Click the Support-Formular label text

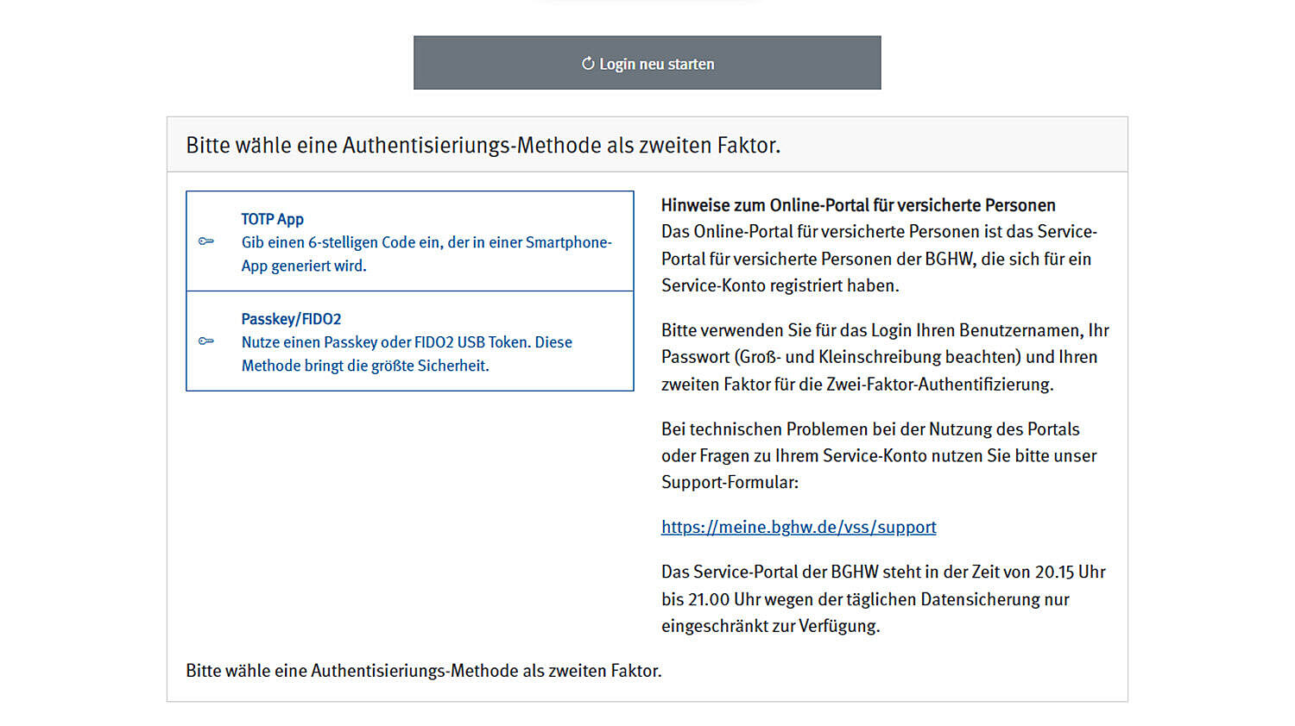(730, 482)
